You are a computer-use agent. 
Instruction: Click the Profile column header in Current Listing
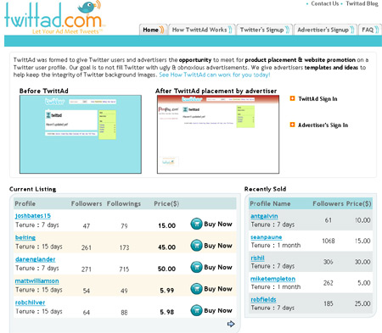click(x=25, y=203)
